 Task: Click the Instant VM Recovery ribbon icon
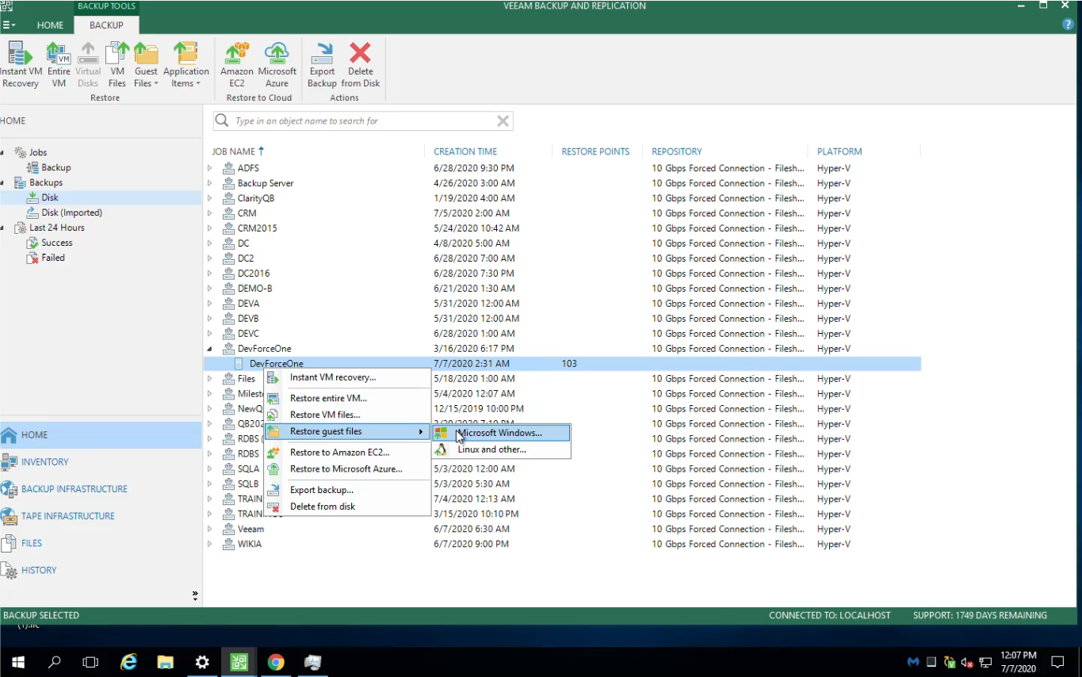tap(20, 64)
